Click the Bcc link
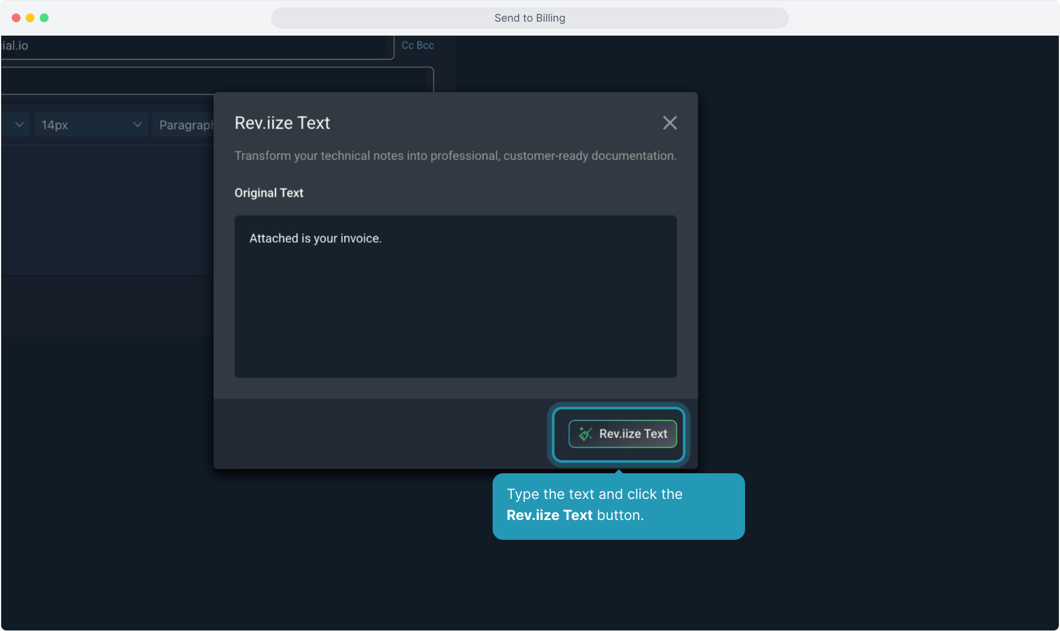 click(425, 46)
